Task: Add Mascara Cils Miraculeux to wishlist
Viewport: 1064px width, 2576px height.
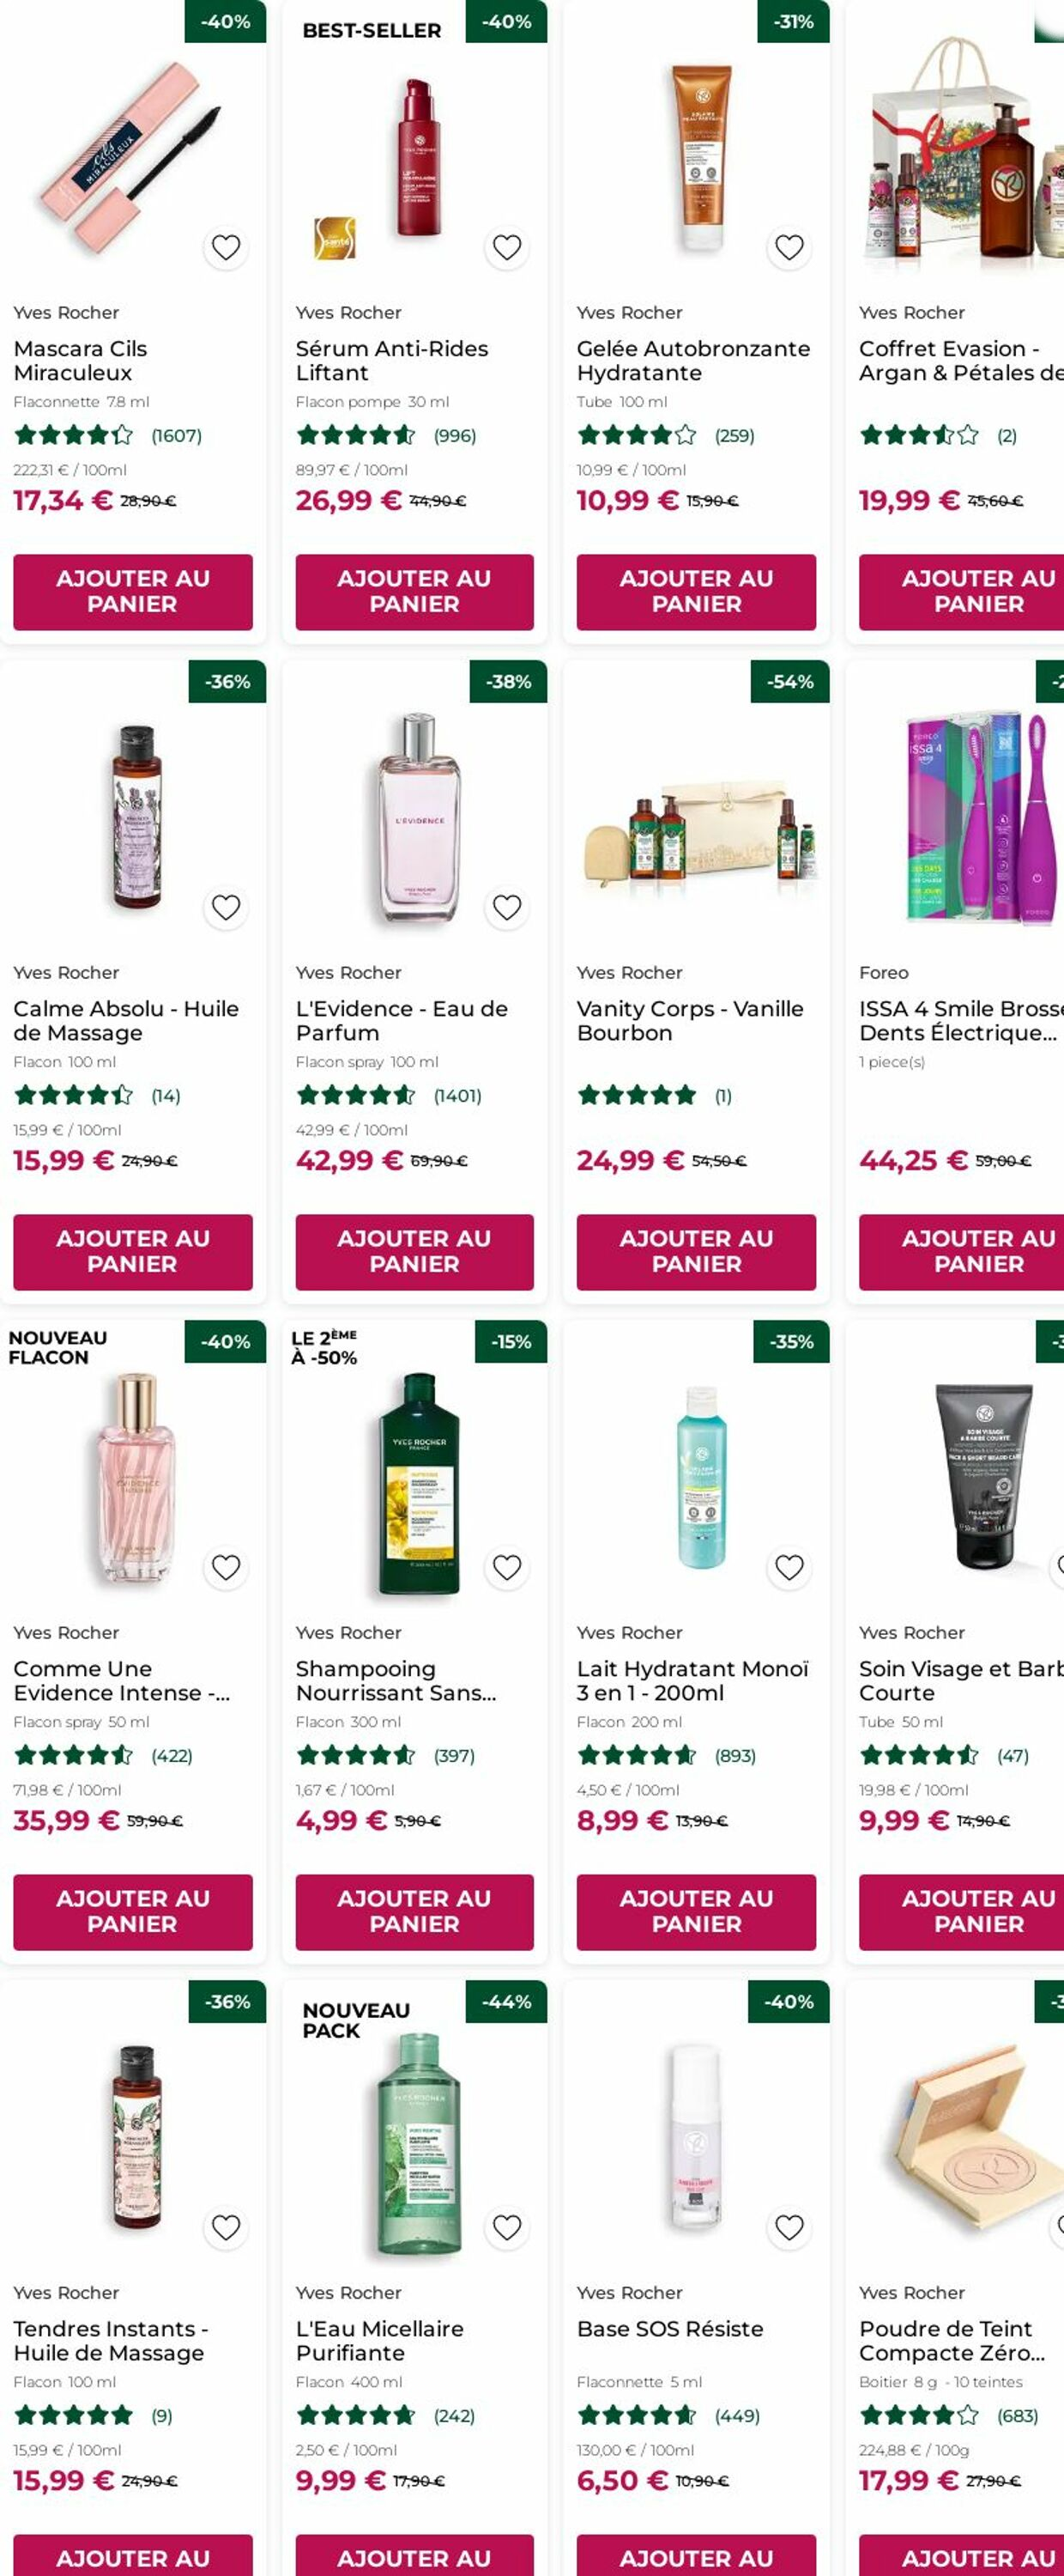Action: tap(226, 247)
